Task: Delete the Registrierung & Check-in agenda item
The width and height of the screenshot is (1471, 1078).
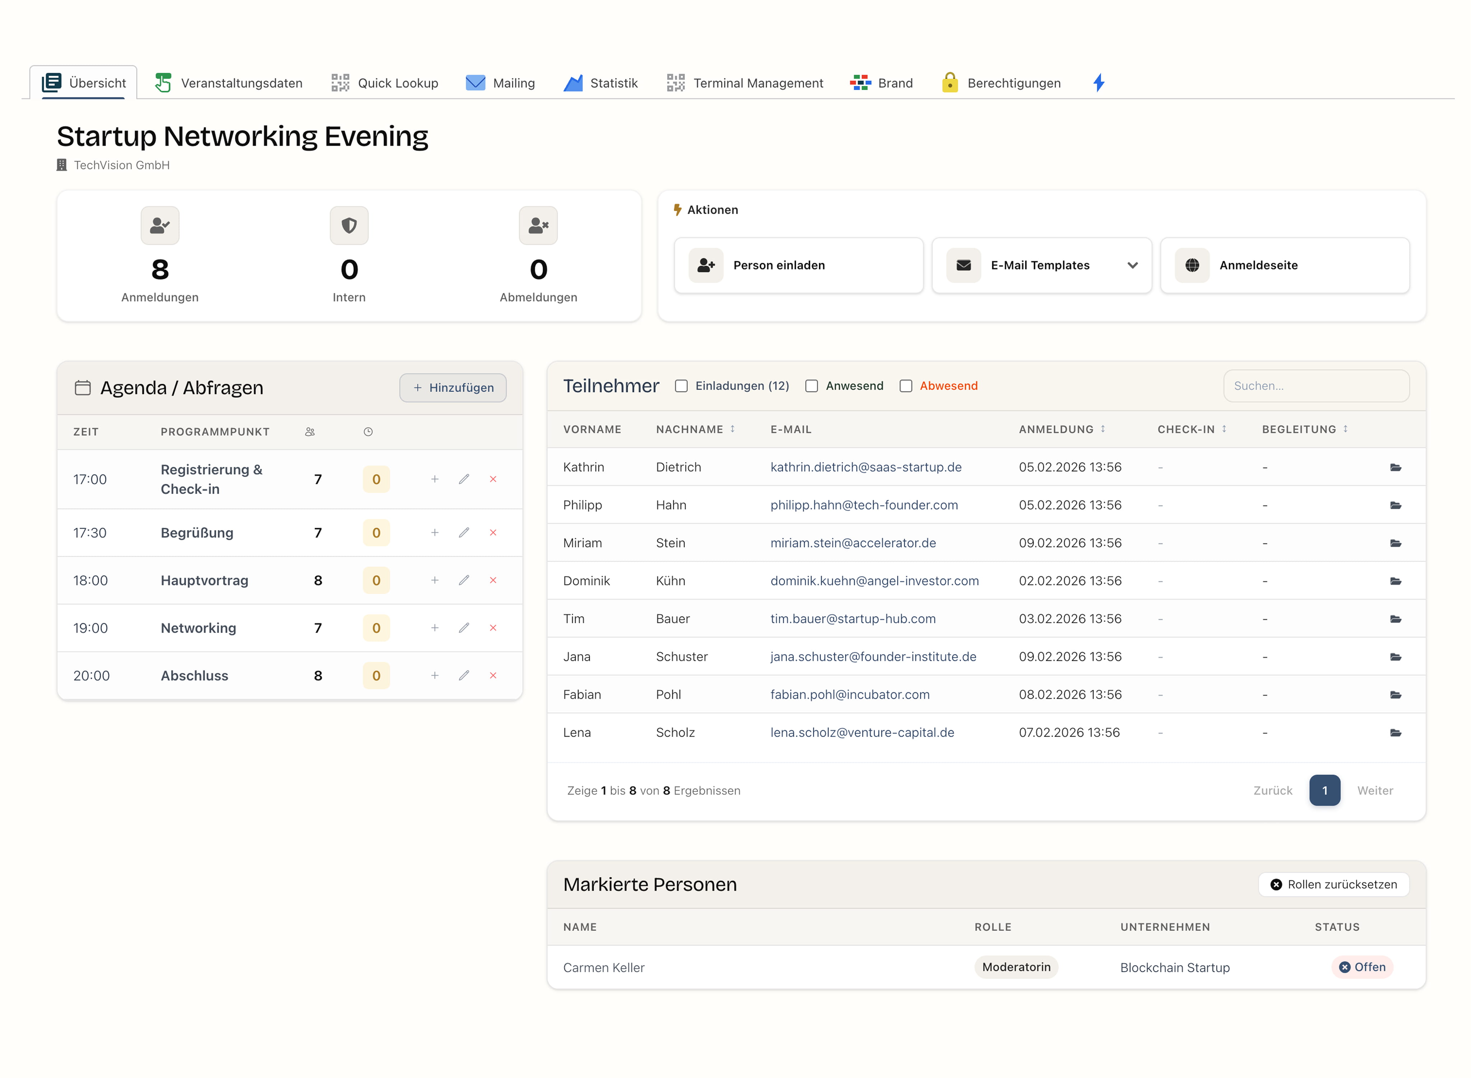Action: coord(493,479)
